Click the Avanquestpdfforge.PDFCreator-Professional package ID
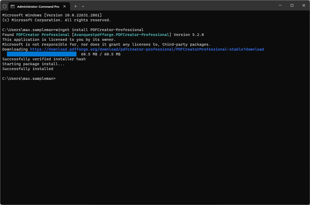This screenshot has width=310, height=205. click(122, 35)
